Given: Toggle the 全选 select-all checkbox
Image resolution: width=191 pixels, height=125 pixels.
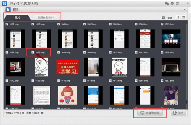Looking at the screenshot, I should 163,18.
